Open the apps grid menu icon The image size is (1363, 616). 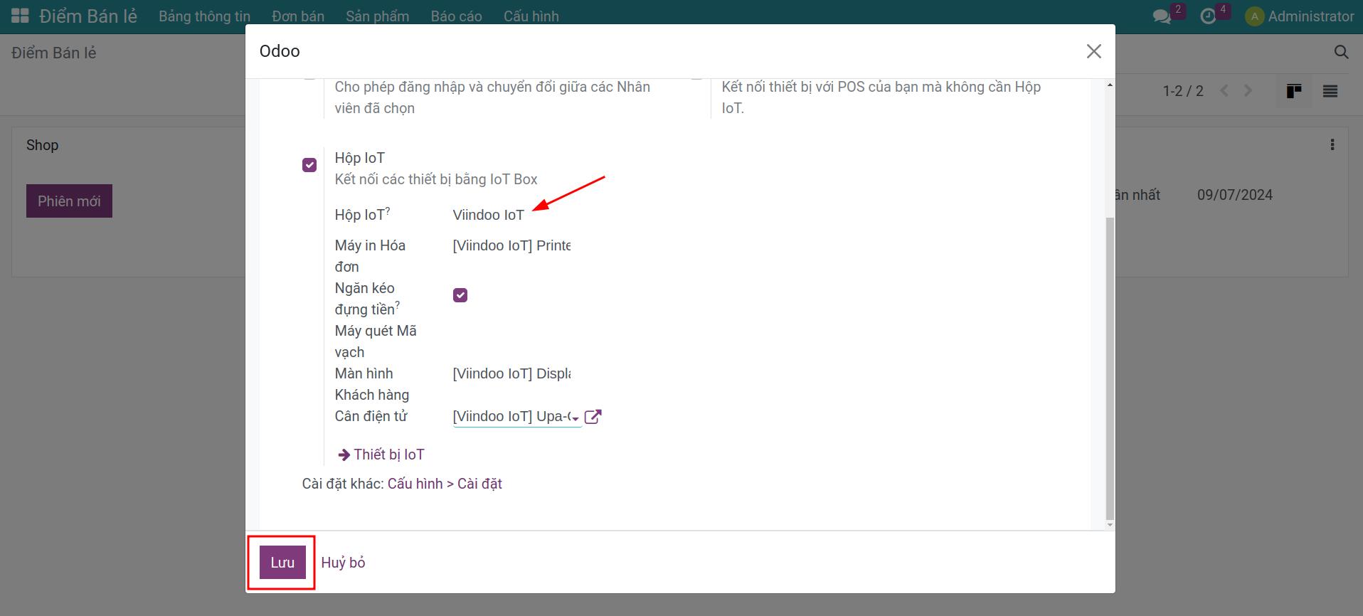tap(20, 16)
